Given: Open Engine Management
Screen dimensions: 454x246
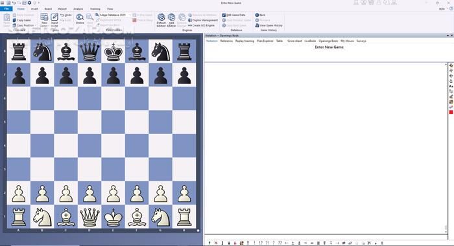Looking at the screenshot, I should 203,20.
